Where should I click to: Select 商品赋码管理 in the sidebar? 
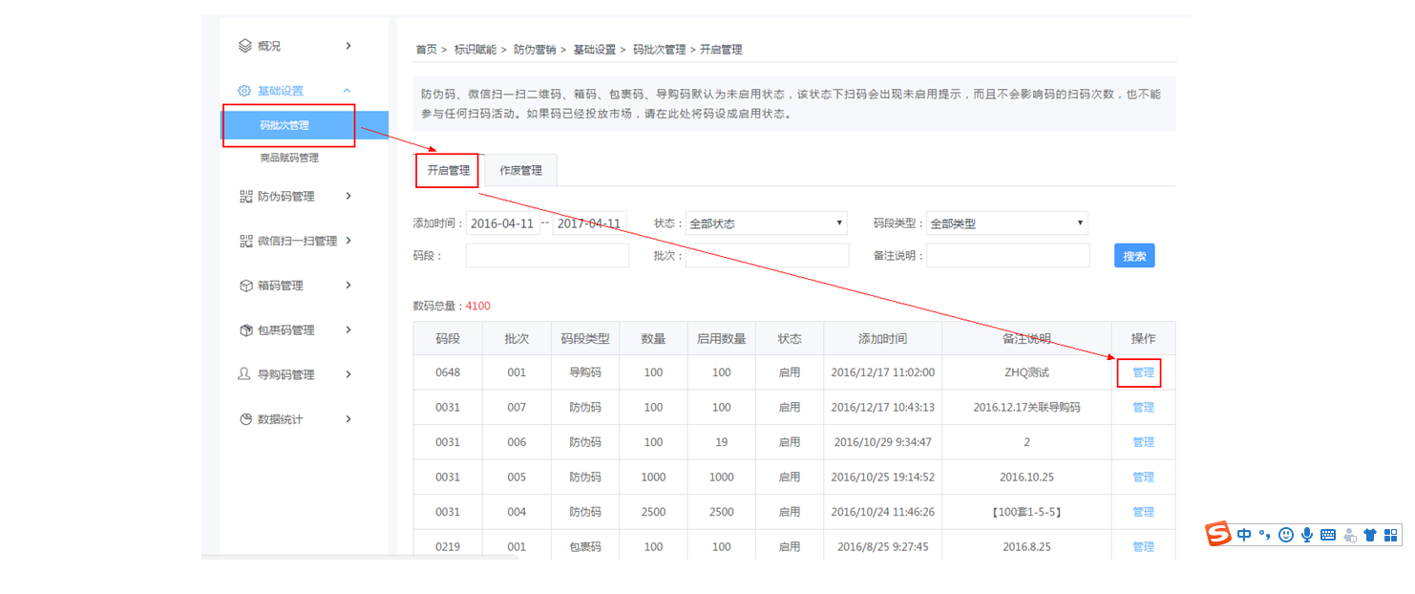pyautogui.click(x=289, y=159)
